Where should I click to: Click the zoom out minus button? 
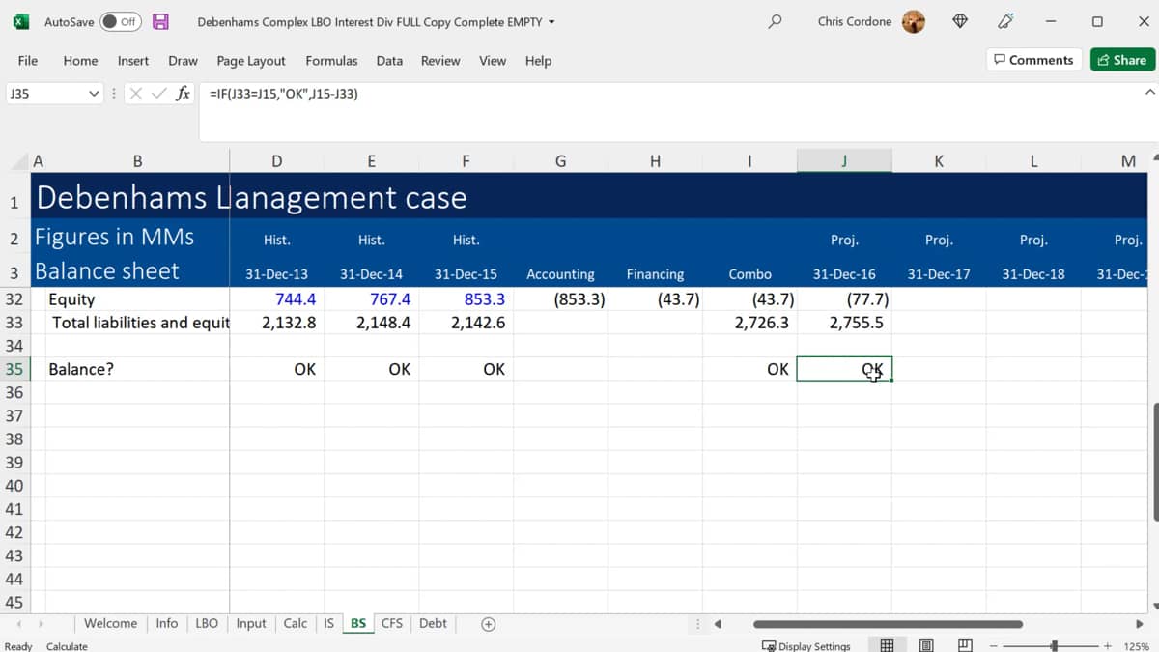pos(994,645)
